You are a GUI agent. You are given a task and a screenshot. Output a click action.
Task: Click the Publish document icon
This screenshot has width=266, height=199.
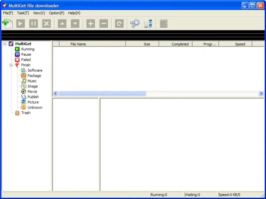(24, 97)
